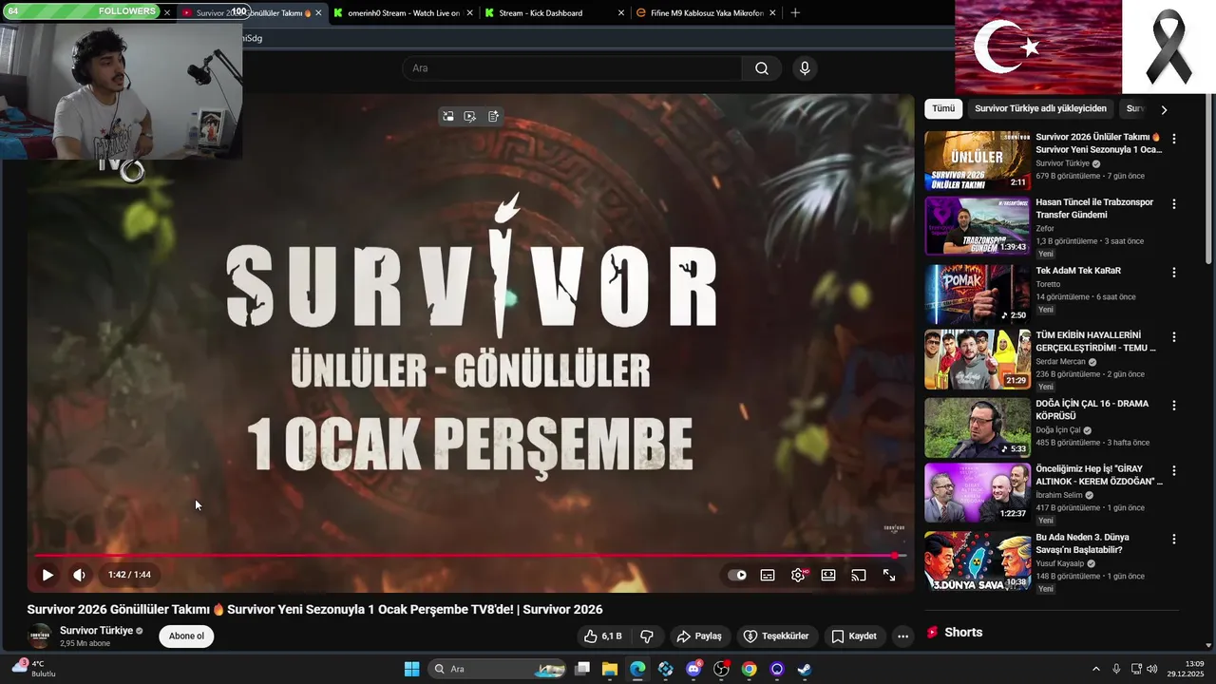Open Microsoft Edge from taskbar
Image resolution: width=1216 pixels, height=684 pixels.
pyautogui.click(x=637, y=669)
